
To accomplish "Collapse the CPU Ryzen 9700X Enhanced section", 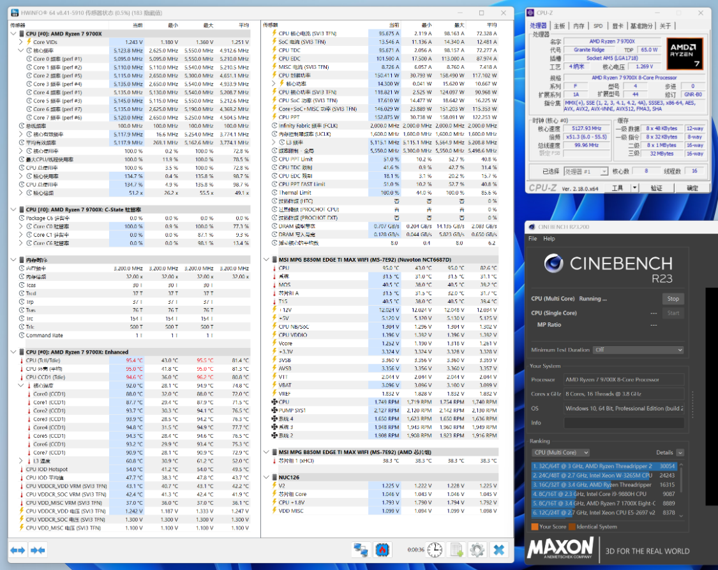I will tap(14, 352).
